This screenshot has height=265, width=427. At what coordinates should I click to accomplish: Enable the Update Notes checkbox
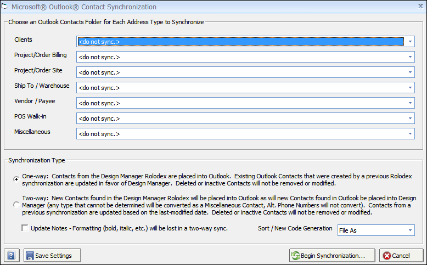point(25,228)
